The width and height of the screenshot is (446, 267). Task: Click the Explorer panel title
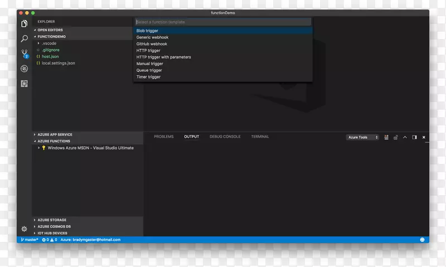coord(46,22)
